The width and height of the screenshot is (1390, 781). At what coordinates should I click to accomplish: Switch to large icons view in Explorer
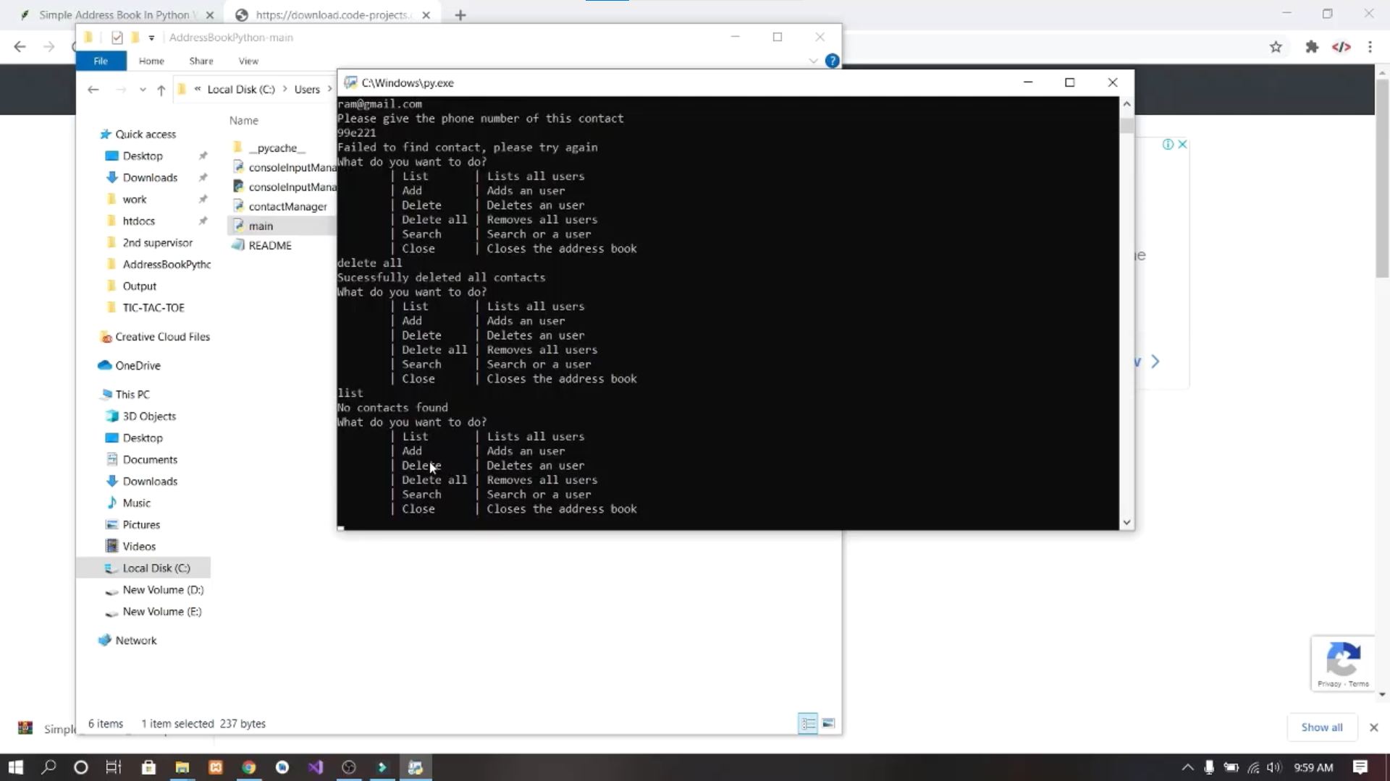[829, 723]
